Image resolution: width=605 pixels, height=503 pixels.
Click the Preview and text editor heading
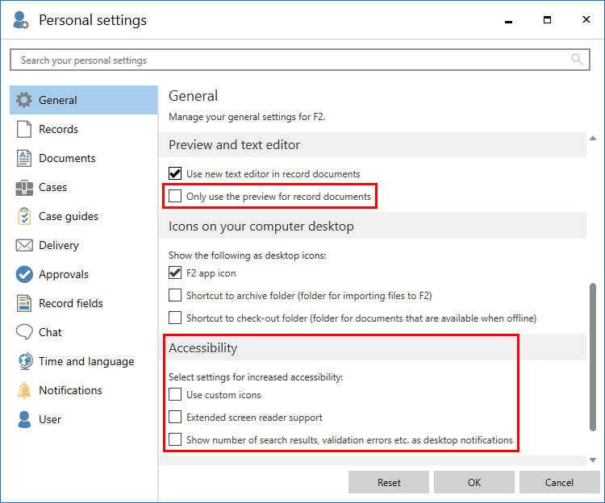coord(234,145)
